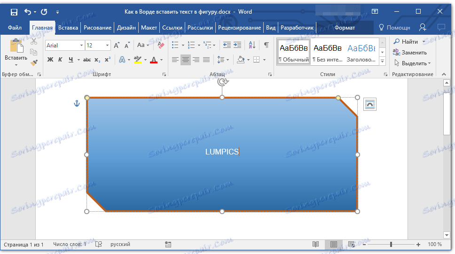The width and height of the screenshot is (455, 254).
Task: Undo the last action
Action: [28, 12]
